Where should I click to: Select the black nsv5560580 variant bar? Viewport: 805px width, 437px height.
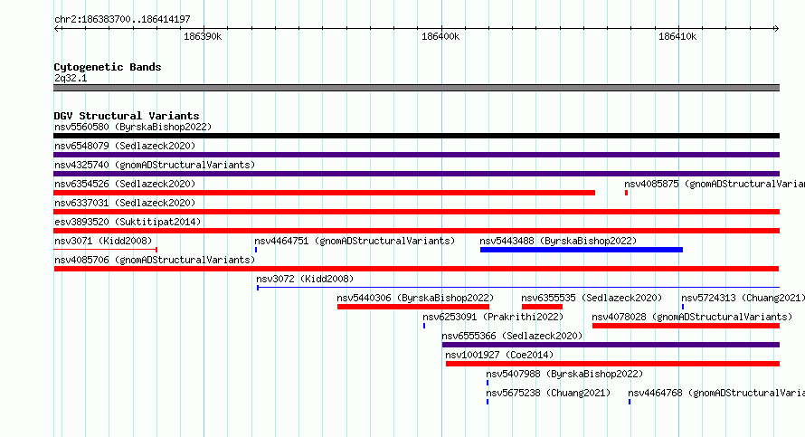tap(416, 136)
